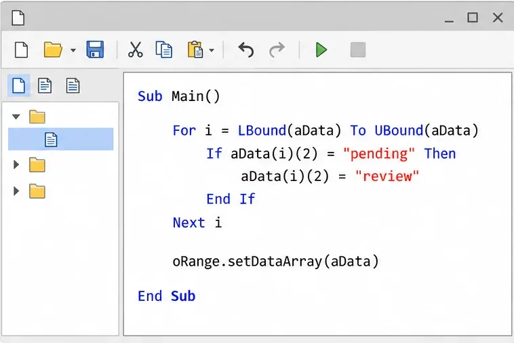Select the second folder in tree
Screen dimensions: 514x343
click(37, 165)
